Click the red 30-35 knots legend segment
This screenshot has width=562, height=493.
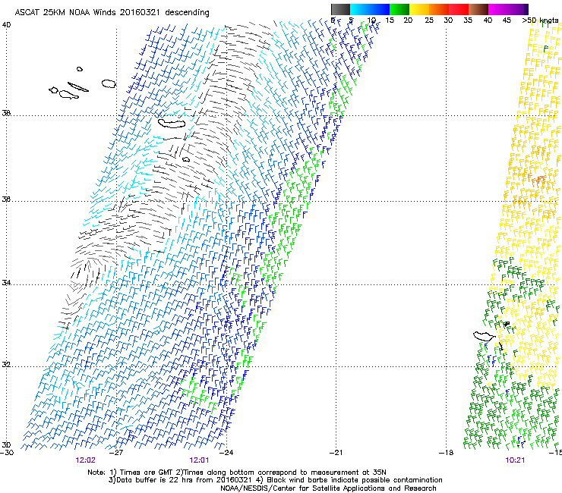coord(459,9)
